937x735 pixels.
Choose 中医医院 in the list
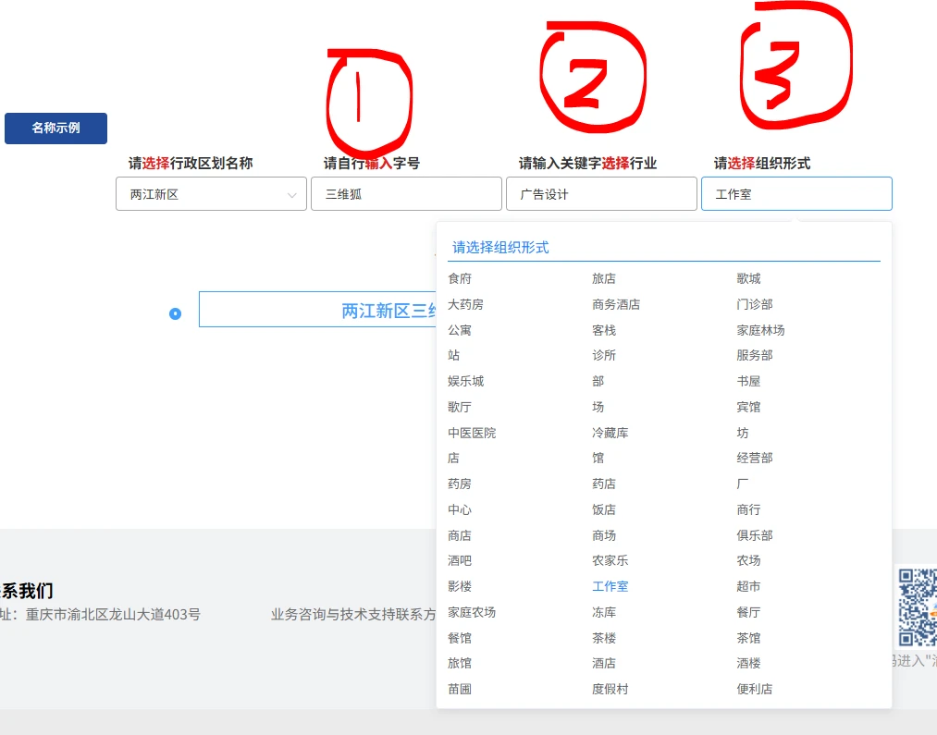pos(472,433)
